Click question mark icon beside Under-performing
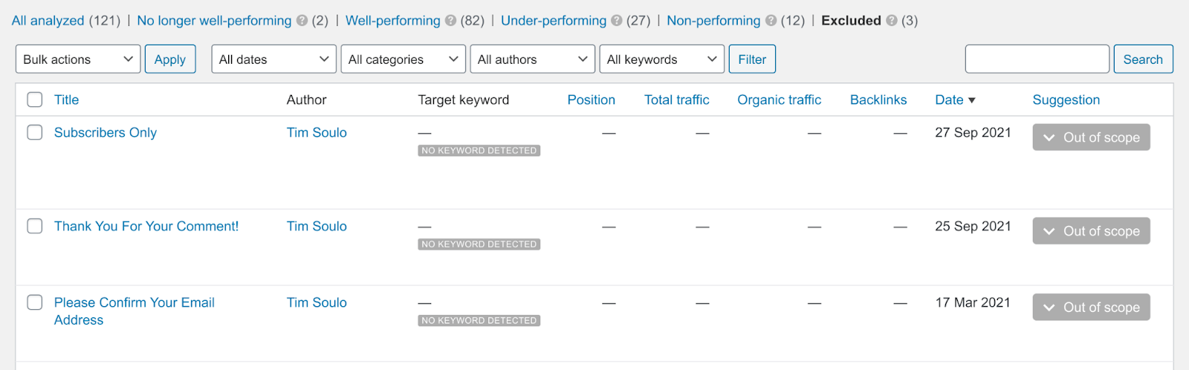Viewport: 1189px width, 370px height. 616,21
